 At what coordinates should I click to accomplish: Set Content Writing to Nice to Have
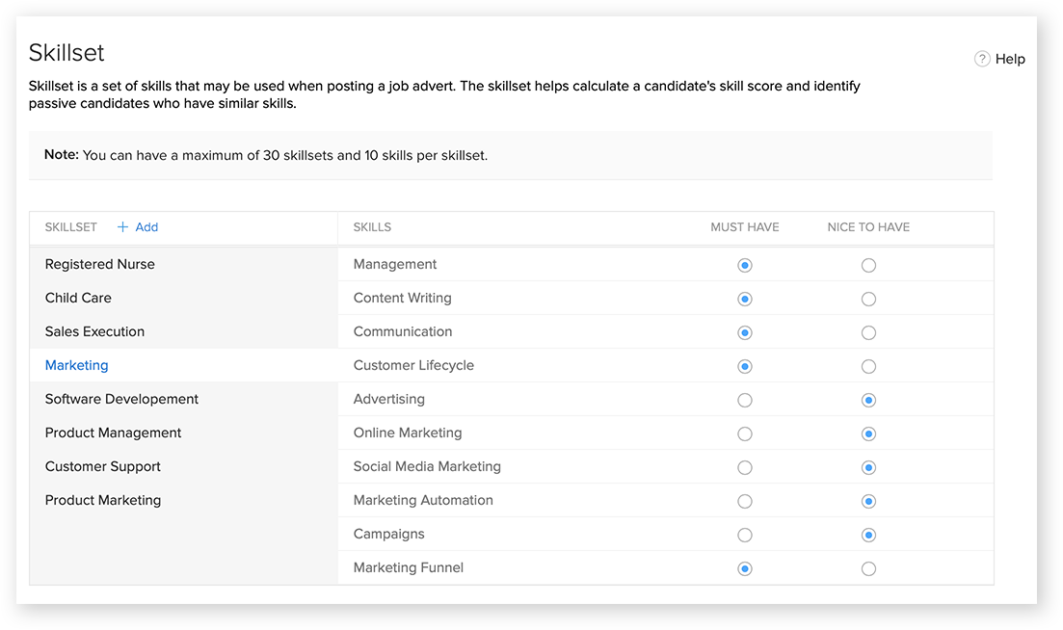[868, 299]
